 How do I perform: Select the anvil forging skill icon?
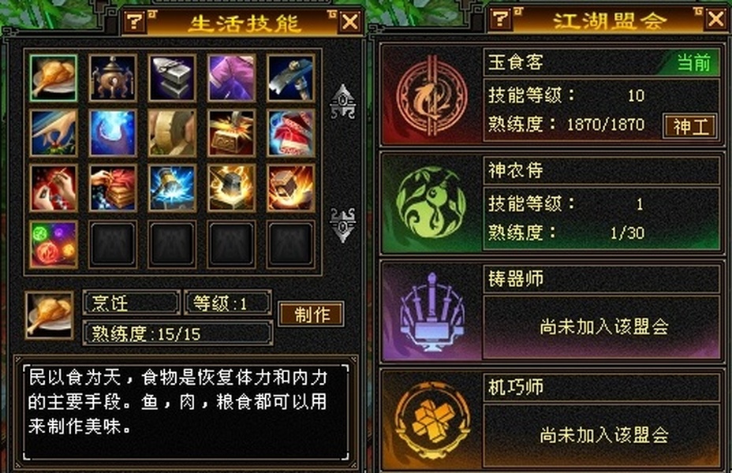tap(172, 78)
